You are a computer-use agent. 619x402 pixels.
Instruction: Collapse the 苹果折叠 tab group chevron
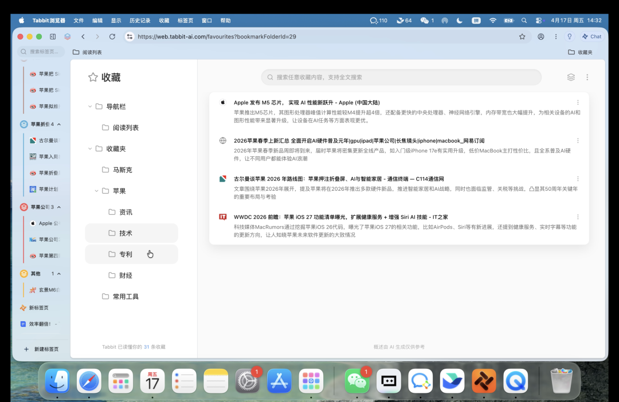[59, 124]
